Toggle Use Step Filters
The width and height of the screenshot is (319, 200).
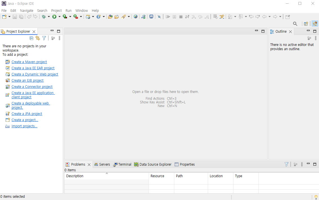pyautogui.click(x=222, y=17)
